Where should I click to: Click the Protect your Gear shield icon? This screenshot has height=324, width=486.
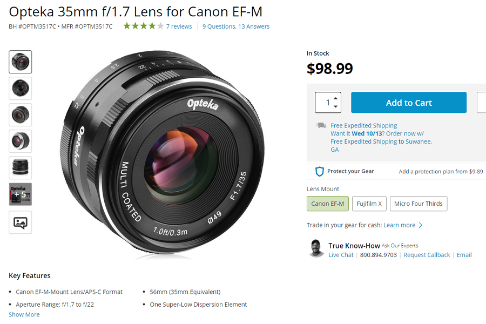pyautogui.click(x=320, y=171)
